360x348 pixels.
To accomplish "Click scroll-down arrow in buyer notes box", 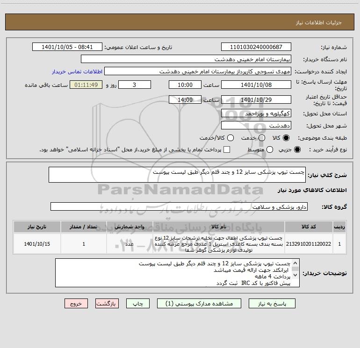I will coord(295,275).
